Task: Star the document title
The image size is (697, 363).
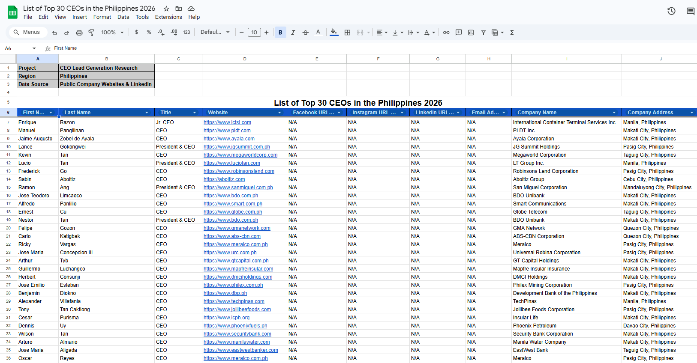Action: pos(166,9)
